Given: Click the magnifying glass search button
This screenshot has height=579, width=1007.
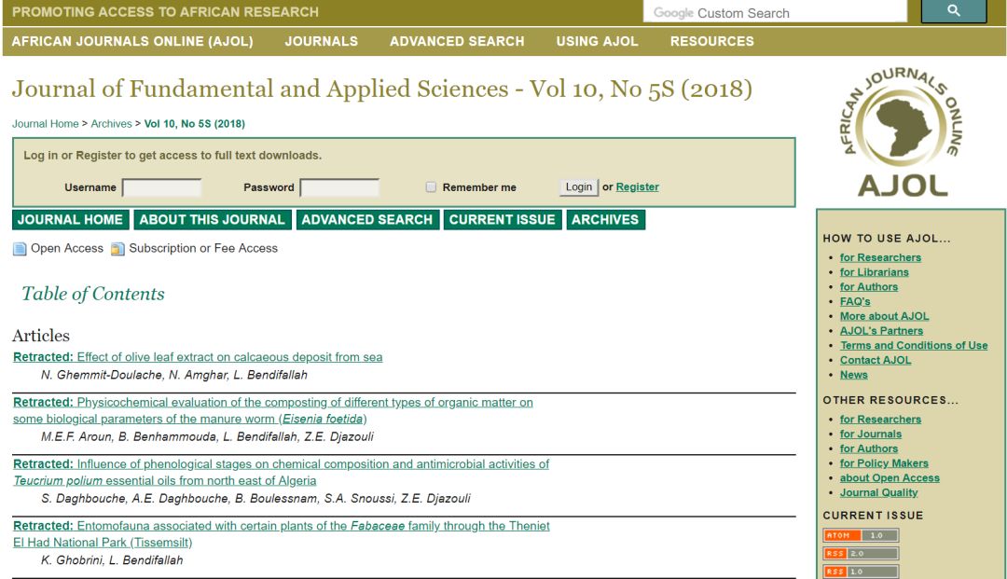Looking at the screenshot, I should point(953,11).
